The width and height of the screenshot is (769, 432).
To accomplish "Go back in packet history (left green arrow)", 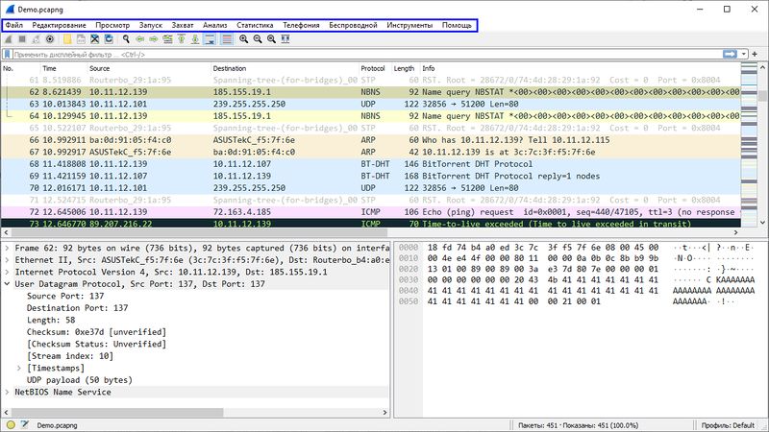I will 139,39.
